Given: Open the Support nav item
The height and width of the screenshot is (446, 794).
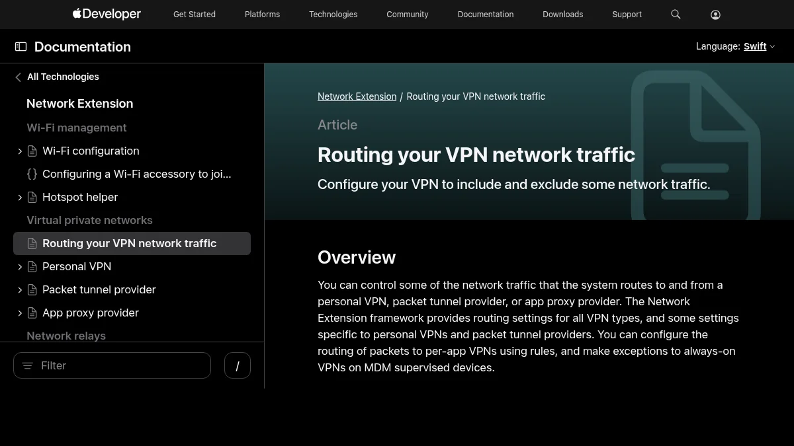Looking at the screenshot, I should pos(627,14).
